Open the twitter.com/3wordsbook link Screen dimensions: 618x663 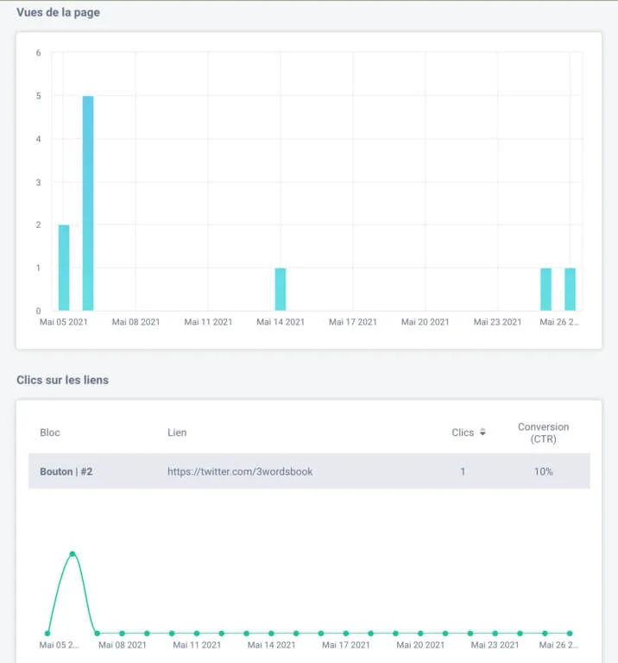point(240,472)
